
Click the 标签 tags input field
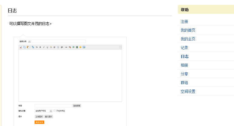(53, 106)
